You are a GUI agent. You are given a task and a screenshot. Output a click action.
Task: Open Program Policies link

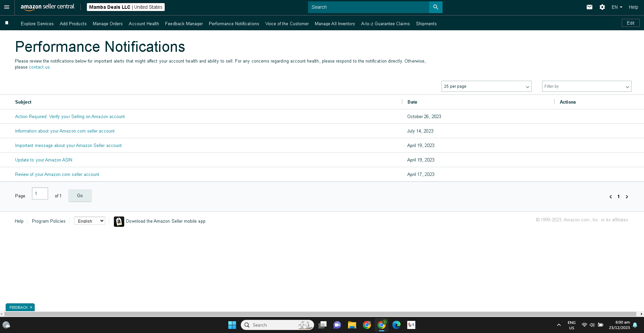[49, 221]
